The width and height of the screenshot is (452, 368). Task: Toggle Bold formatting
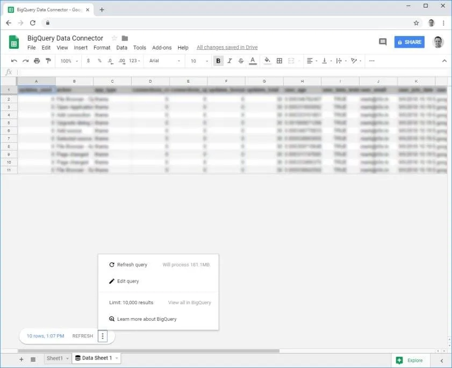[x=218, y=61]
